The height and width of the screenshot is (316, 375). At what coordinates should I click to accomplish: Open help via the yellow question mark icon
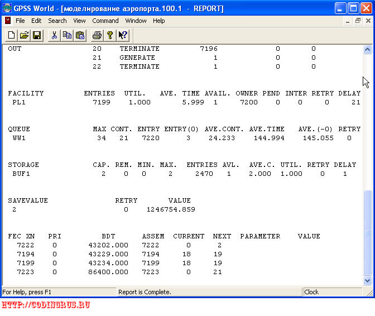(x=110, y=35)
